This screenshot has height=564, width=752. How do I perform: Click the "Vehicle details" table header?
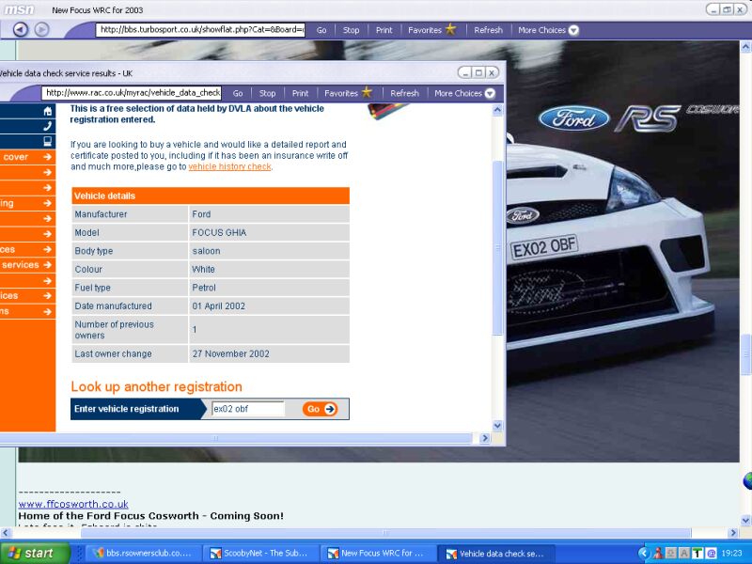[210, 196]
